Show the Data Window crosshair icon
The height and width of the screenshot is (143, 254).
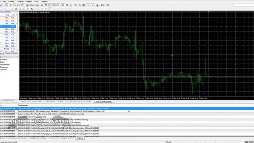pos(11,5)
